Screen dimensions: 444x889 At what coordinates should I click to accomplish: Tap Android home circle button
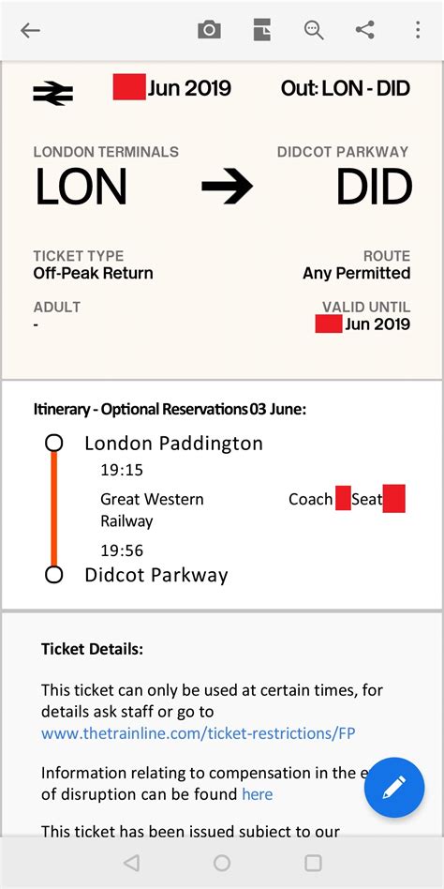pyautogui.click(x=222, y=863)
